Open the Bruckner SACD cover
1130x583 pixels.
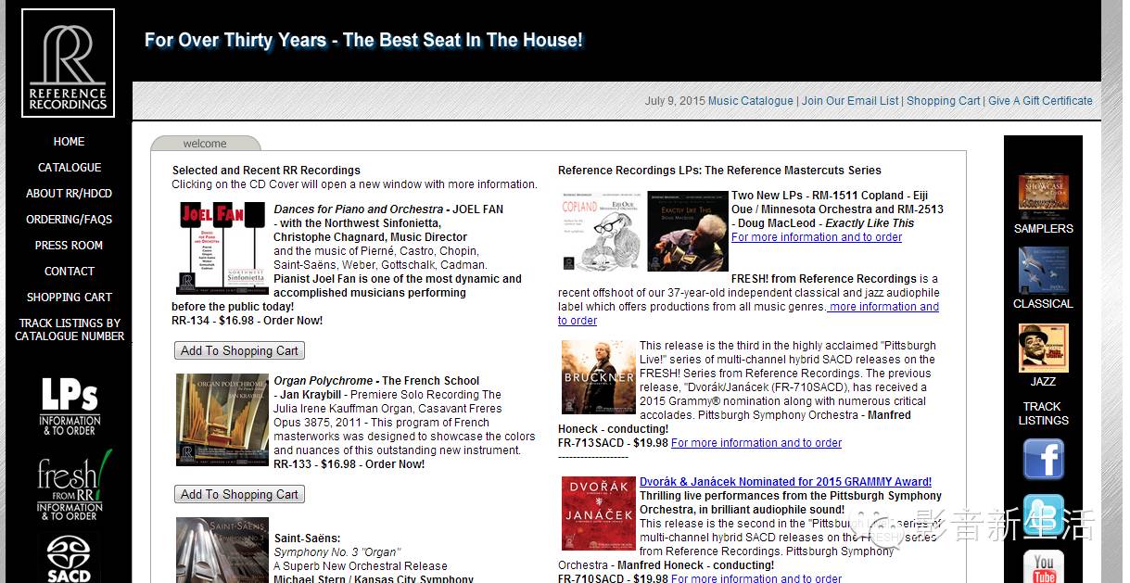click(x=598, y=377)
